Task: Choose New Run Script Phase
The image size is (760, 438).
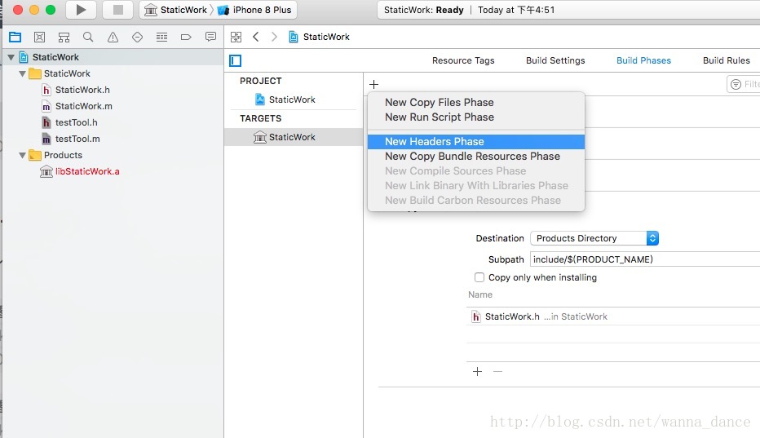Action: pos(476,117)
